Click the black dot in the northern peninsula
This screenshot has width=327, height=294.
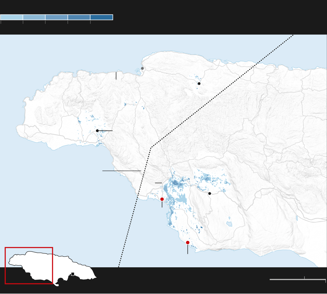click(199, 84)
